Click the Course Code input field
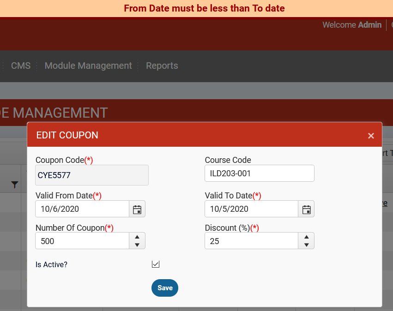 tap(259, 173)
